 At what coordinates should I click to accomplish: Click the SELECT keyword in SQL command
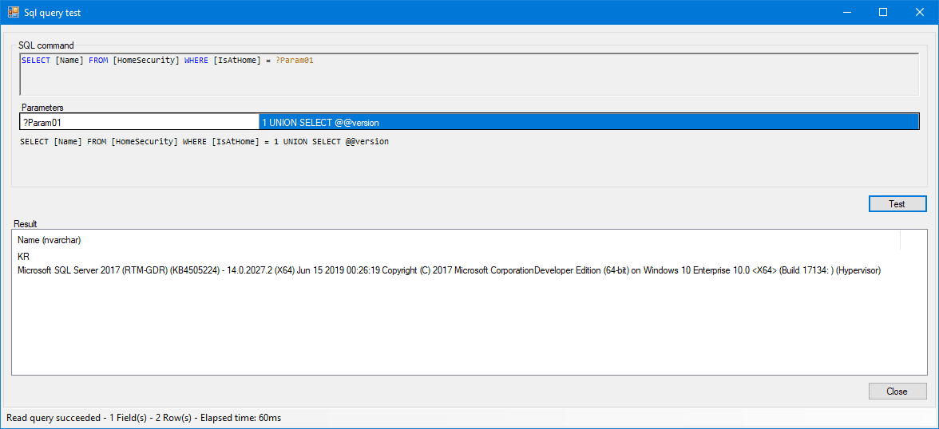pyautogui.click(x=36, y=61)
